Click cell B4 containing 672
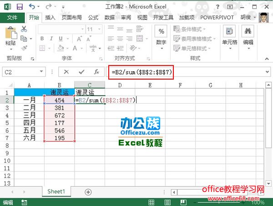273x206 pixels. pos(60,116)
